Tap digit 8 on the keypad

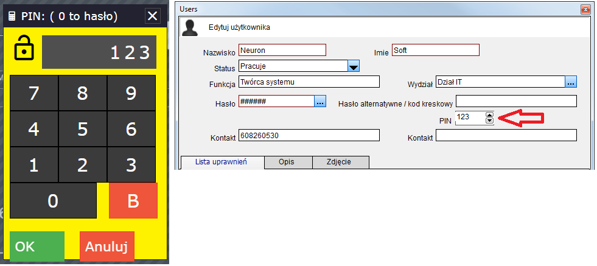point(83,93)
